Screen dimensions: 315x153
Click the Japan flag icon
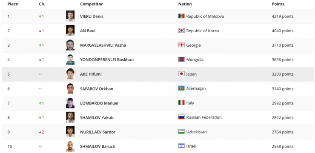(x=181, y=74)
